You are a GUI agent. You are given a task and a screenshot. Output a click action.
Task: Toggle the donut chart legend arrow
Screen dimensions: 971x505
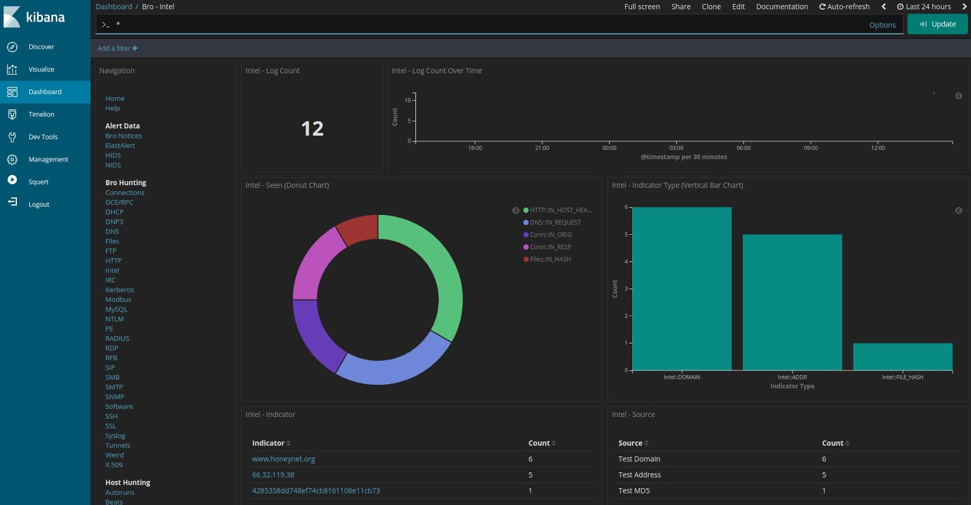tap(515, 211)
